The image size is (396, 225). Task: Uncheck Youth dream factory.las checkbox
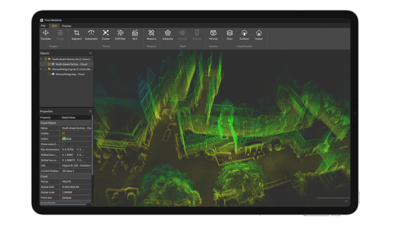[46, 59]
